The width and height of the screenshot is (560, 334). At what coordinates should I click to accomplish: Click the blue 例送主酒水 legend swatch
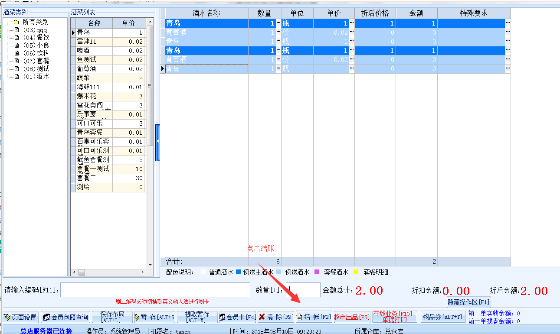238,272
